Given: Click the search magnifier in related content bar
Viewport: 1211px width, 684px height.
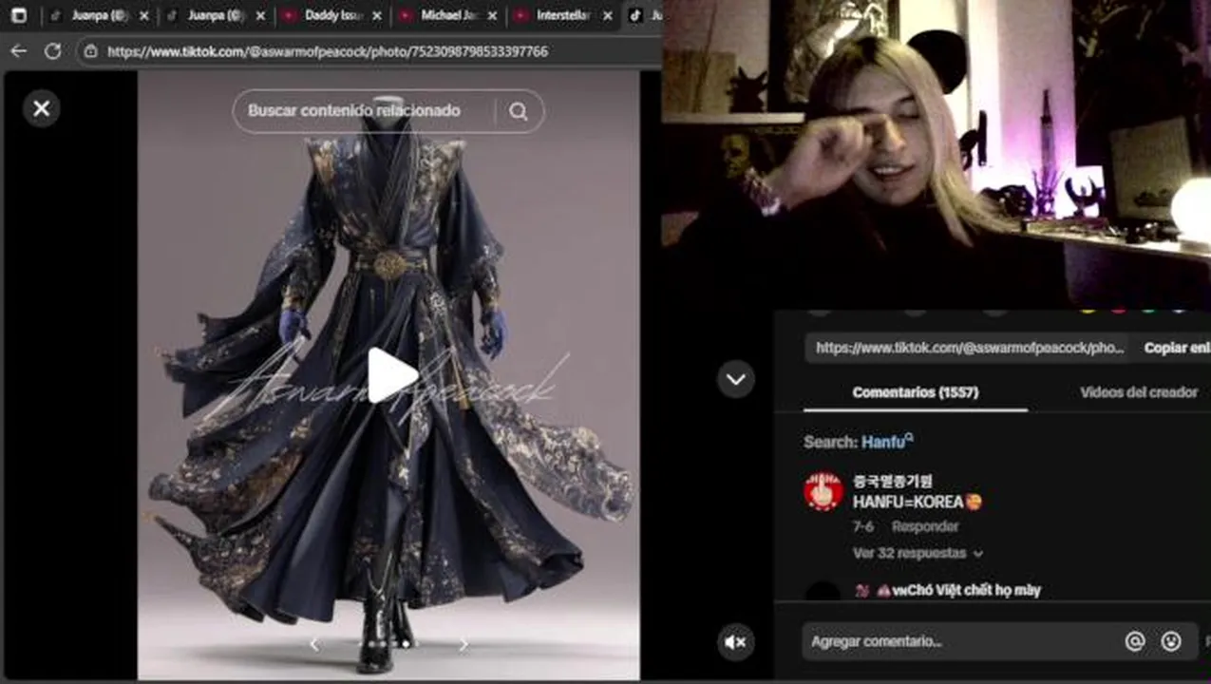Looking at the screenshot, I should [518, 111].
